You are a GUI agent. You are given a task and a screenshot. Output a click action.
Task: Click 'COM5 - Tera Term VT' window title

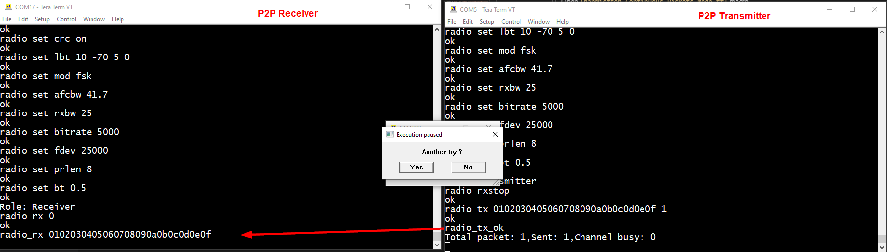coord(488,10)
